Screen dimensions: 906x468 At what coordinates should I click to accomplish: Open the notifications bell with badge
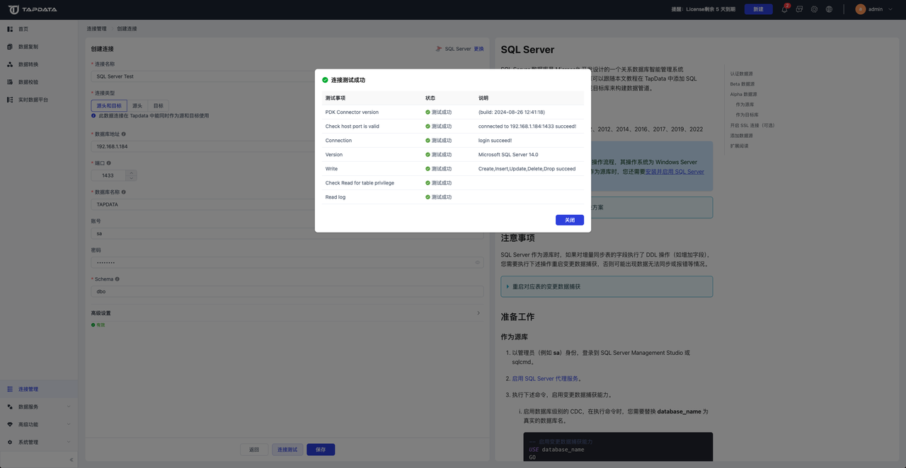[784, 10]
